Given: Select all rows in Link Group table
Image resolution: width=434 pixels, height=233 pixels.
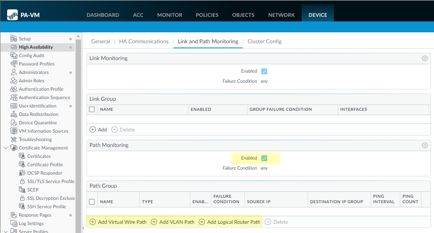Looking at the screenshot, I should coord(92,110).
